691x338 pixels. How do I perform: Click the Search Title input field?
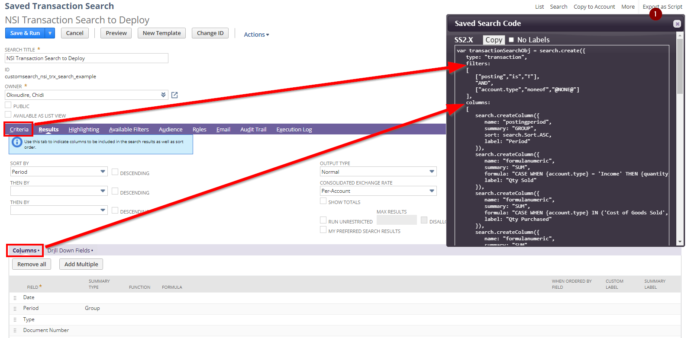point(87,58)
